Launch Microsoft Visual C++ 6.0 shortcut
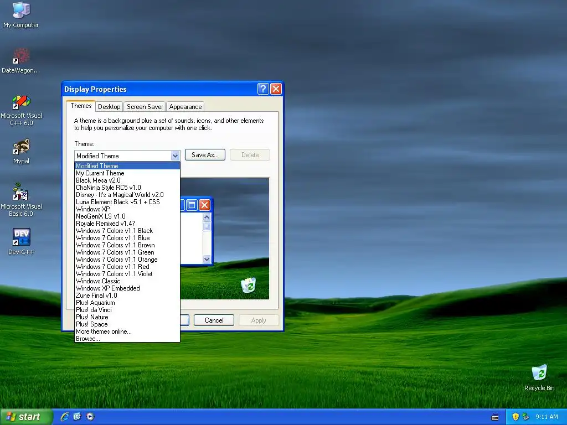 pos(21,110)
